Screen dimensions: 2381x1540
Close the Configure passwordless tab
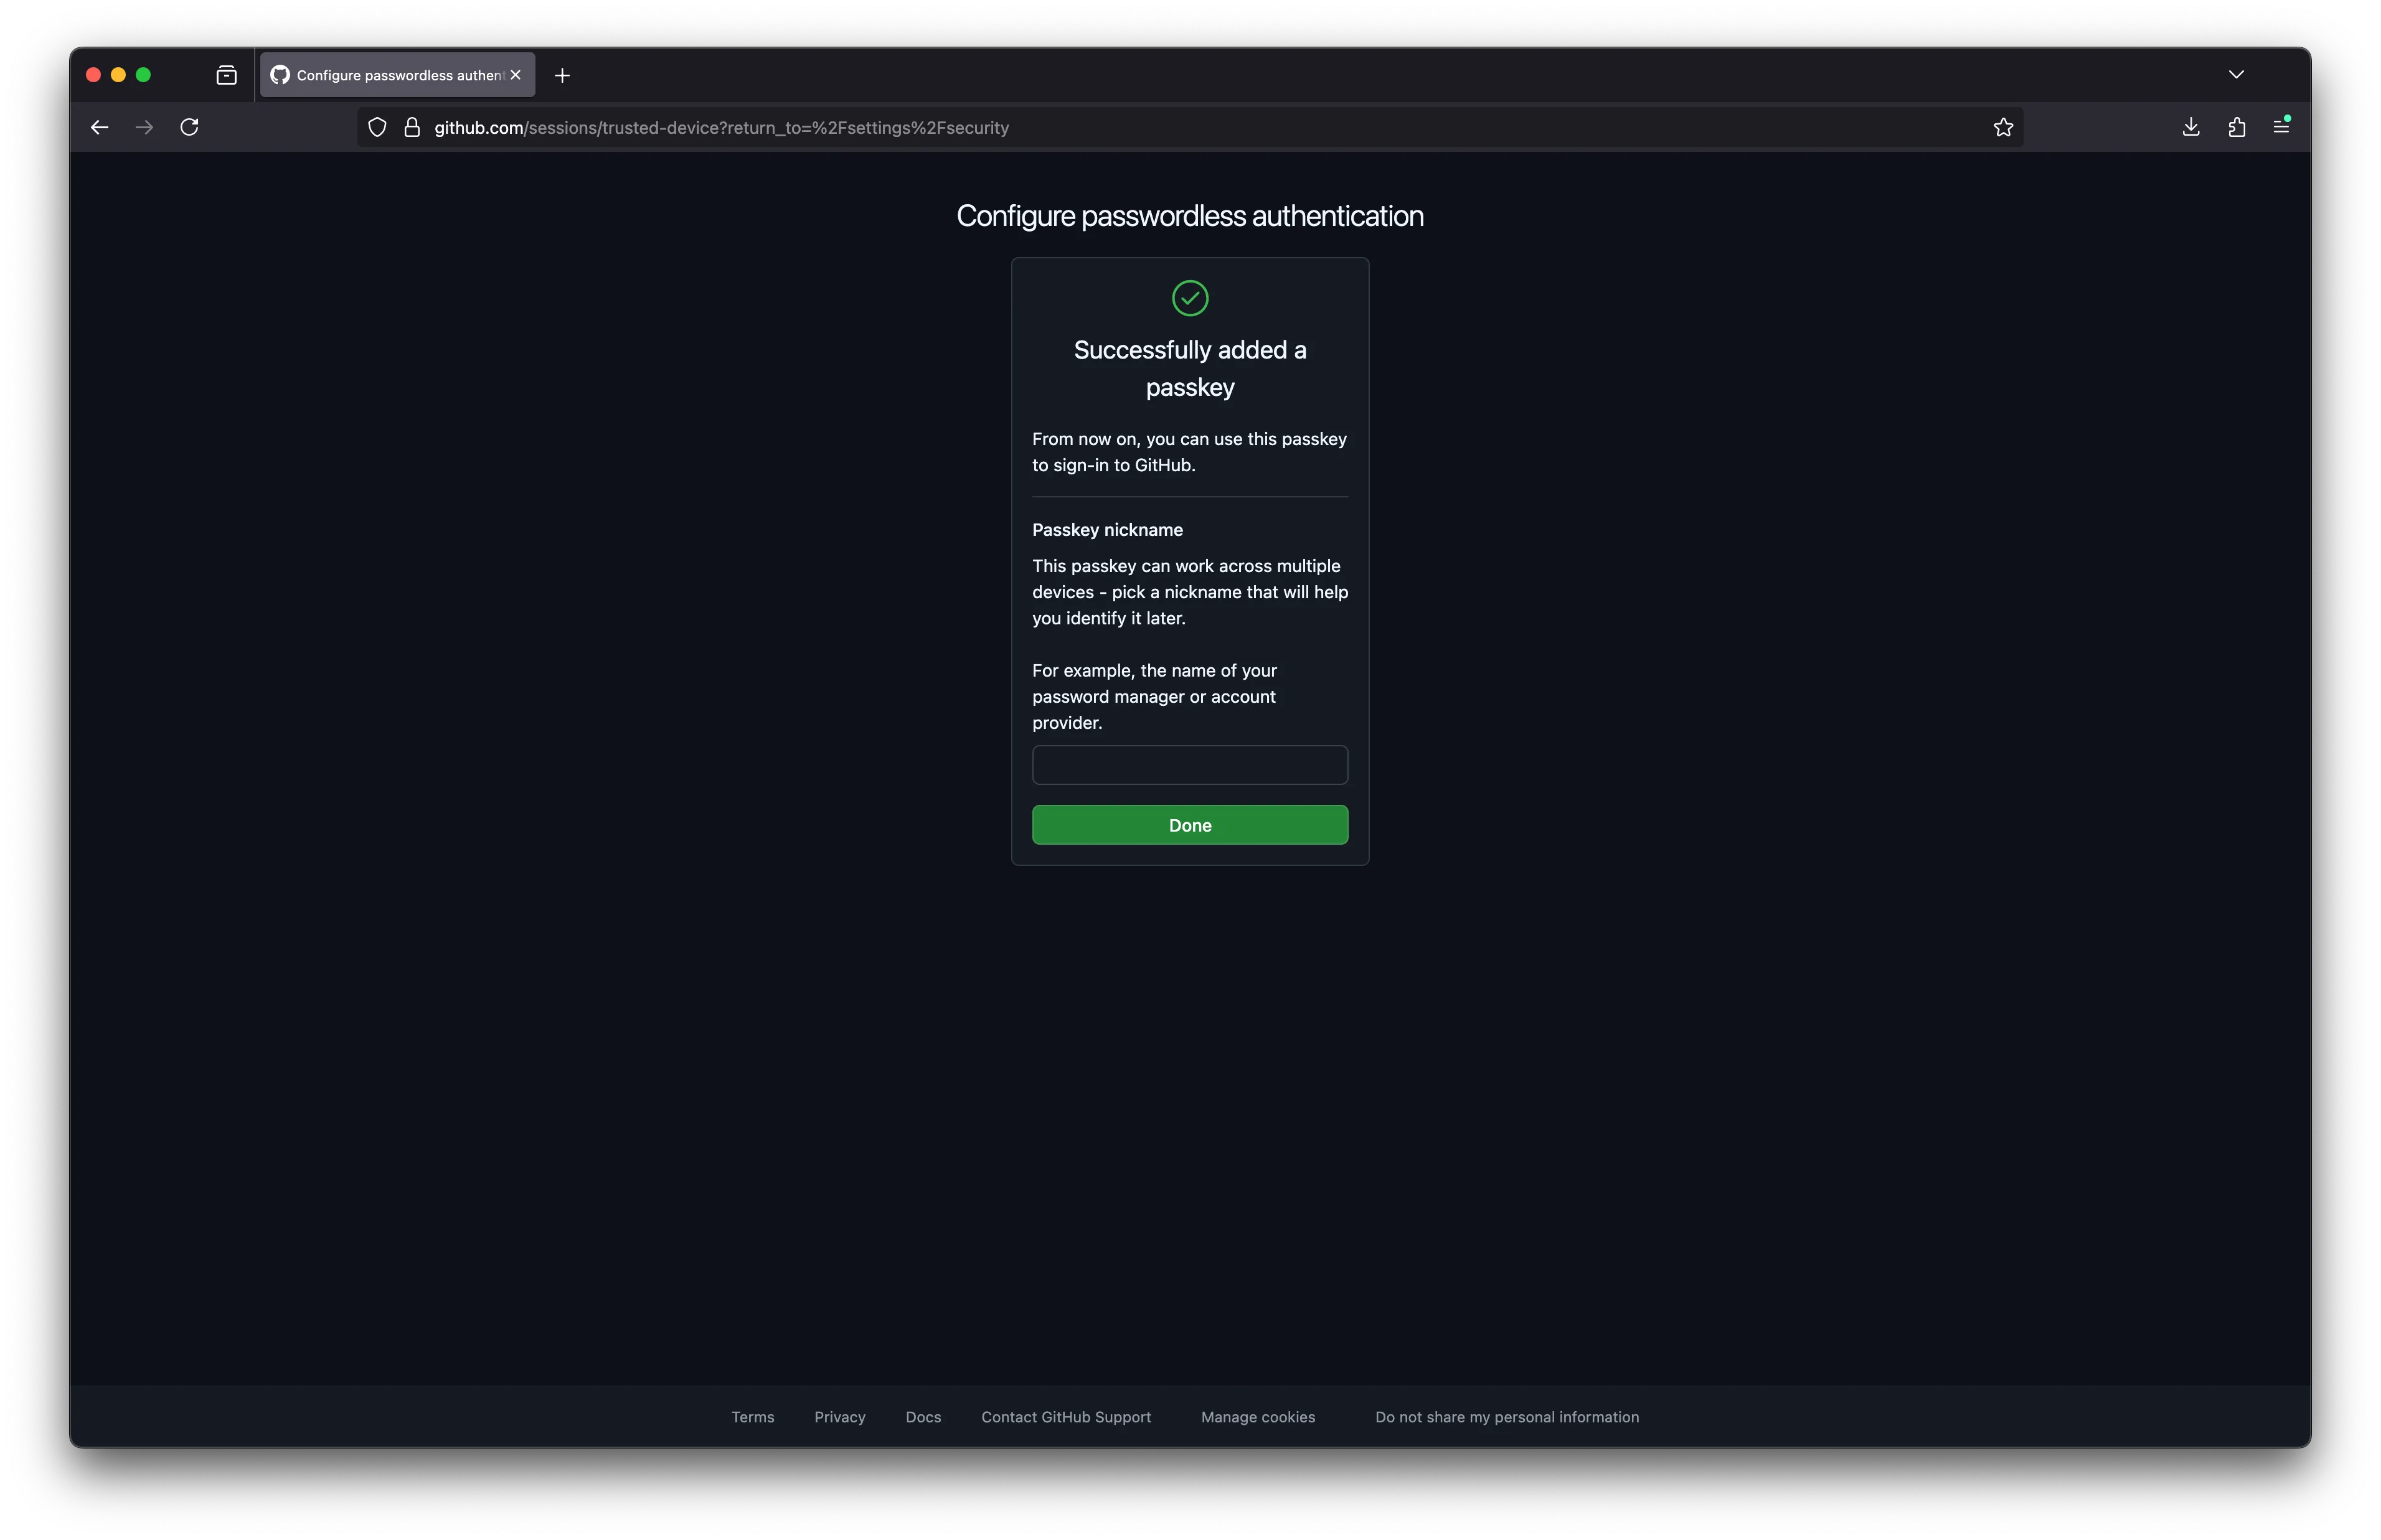pos(515,75)
